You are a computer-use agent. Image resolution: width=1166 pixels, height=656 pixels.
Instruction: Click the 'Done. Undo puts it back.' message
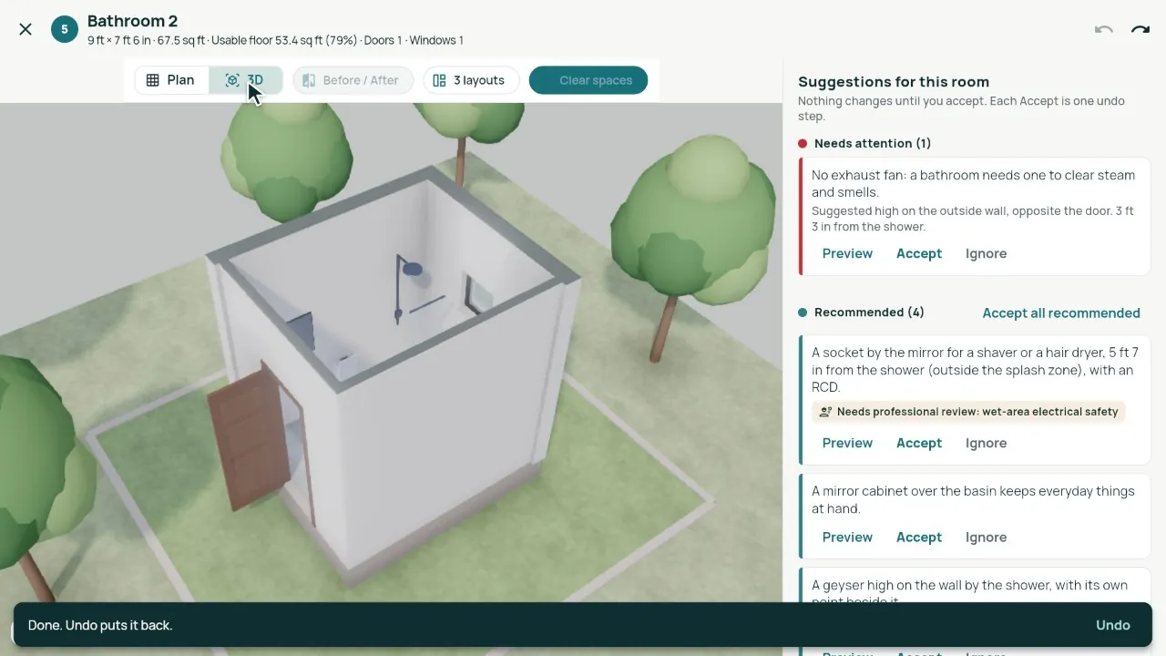tap(100, 625)
